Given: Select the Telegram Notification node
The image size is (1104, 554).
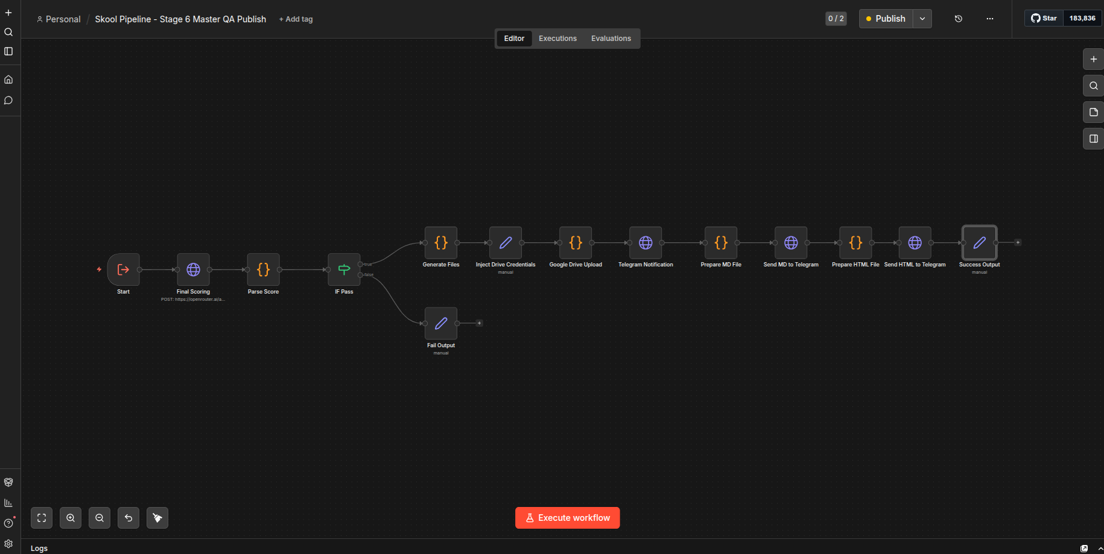Looking at the screenshot, I should pos(645,243).
